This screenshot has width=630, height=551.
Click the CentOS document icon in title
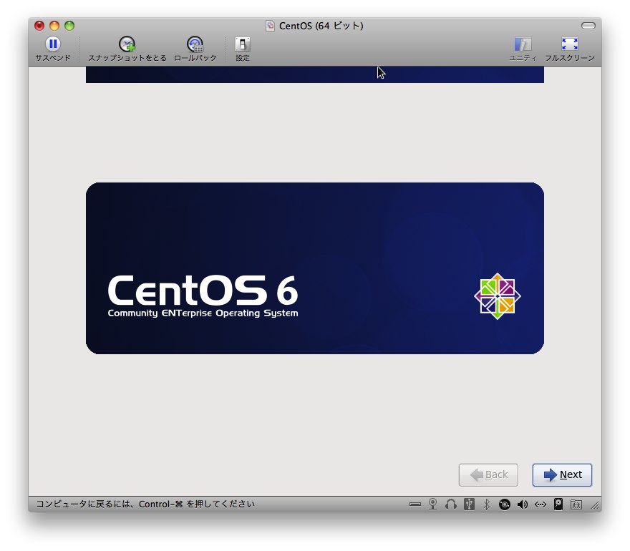coord(270,26)
